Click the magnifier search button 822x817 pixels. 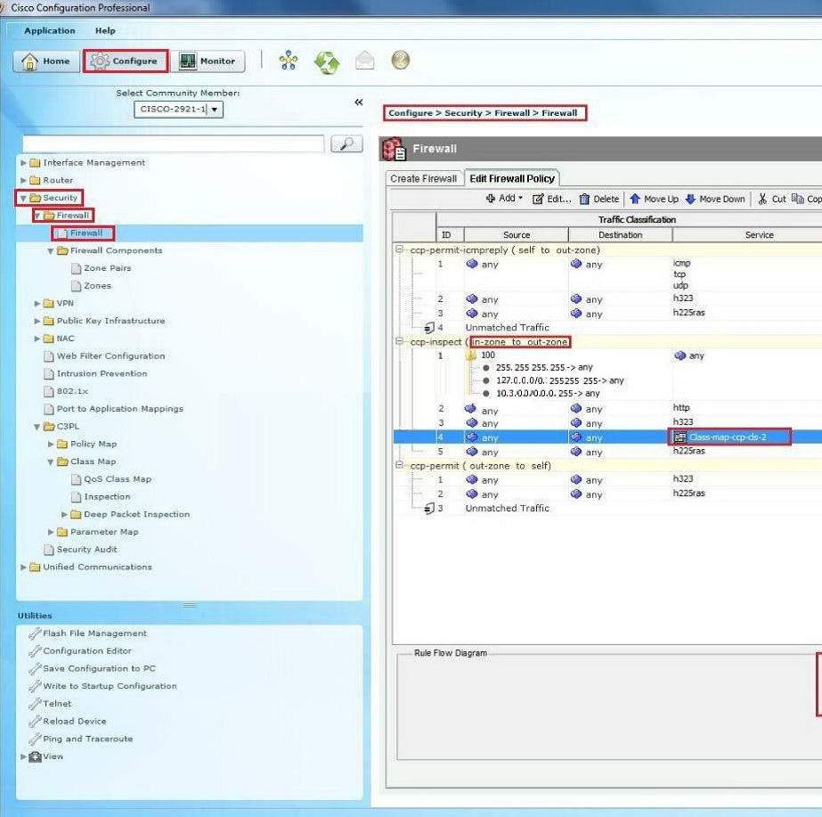tap(346, 143)
